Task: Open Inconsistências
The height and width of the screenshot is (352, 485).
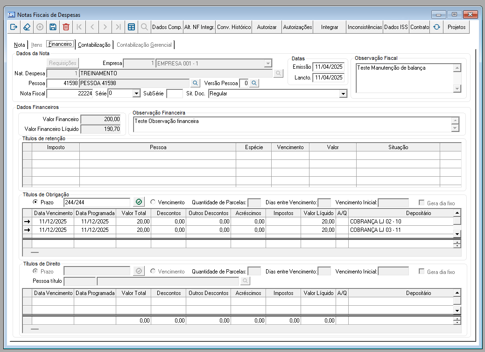Action: tap(365, 27)
